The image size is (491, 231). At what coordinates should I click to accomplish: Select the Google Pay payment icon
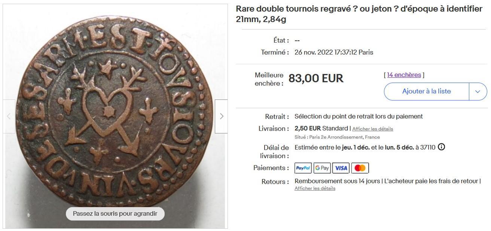322,168
